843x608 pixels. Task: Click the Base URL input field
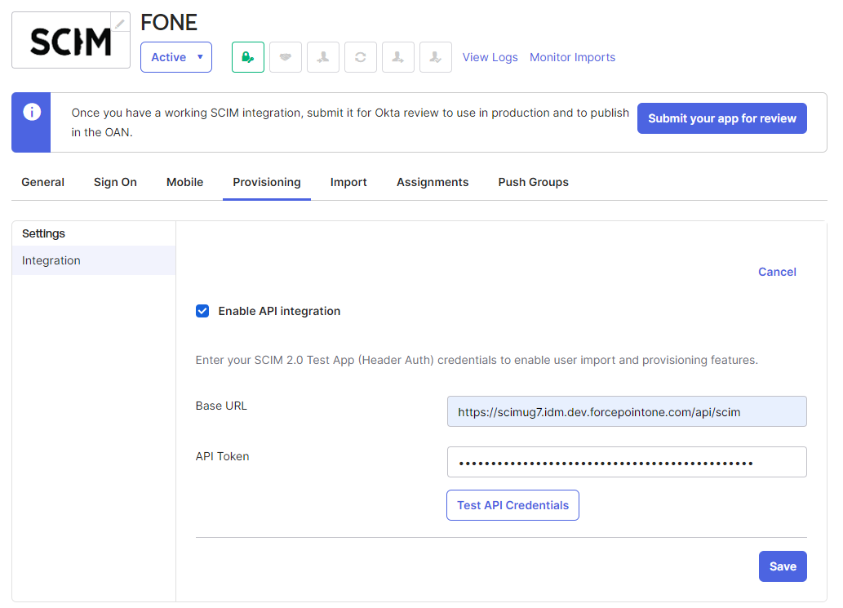tap(627, 412)
